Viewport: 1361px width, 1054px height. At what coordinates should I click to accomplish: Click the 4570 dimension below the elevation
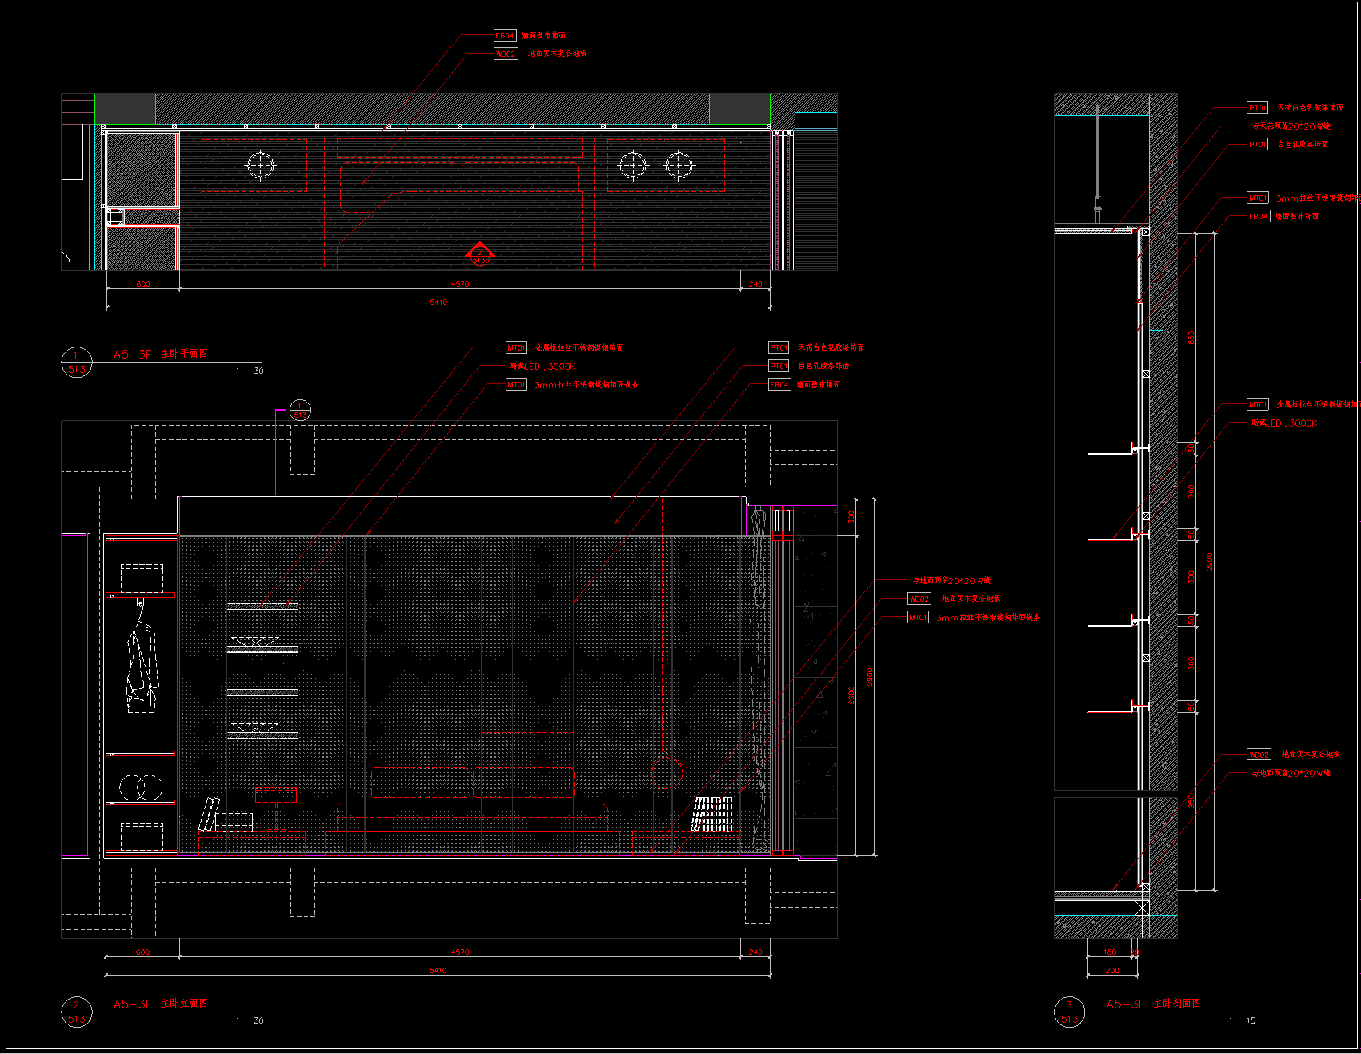coord(460,952)
